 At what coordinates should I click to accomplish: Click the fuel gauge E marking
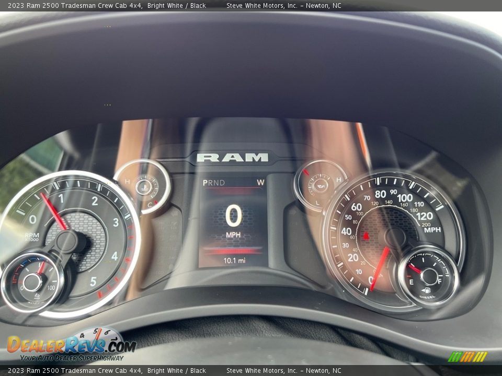pos(411,282)
